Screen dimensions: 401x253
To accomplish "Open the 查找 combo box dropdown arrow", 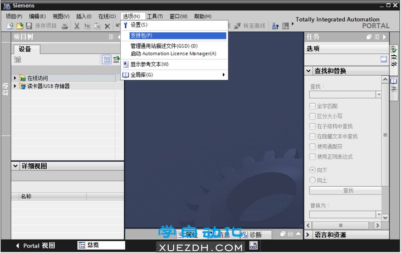I will (x=379, y=95).
